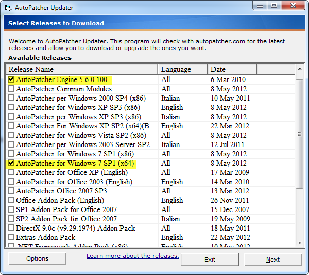Image resolution: width=309 pixels, height=275 pixels.
Task: Maximize the AutoPatcher Updater window
Action: tap(274, 6)
